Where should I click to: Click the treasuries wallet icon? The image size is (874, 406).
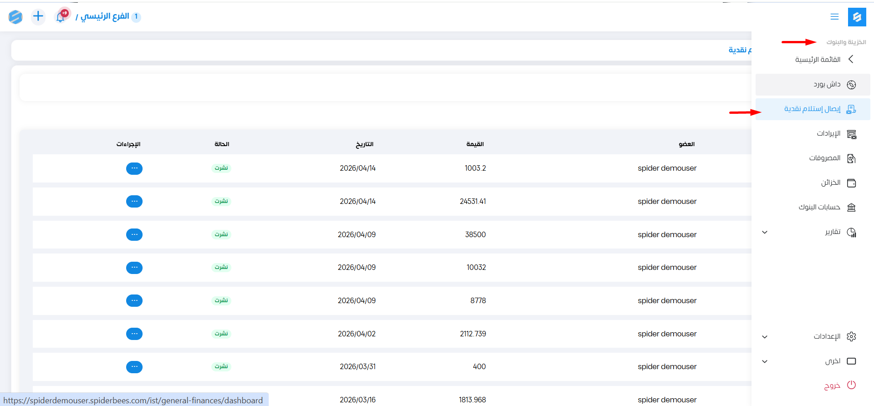(x=851, y=183)
